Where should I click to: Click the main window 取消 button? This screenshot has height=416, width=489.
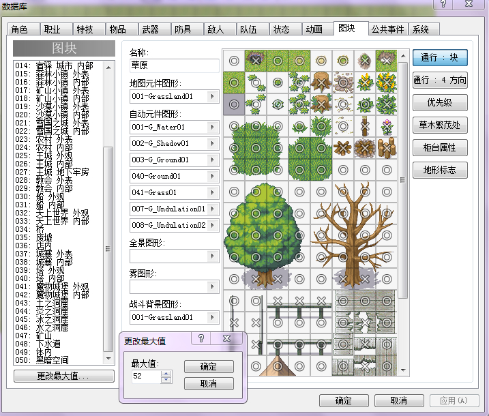tap(399, 400)
